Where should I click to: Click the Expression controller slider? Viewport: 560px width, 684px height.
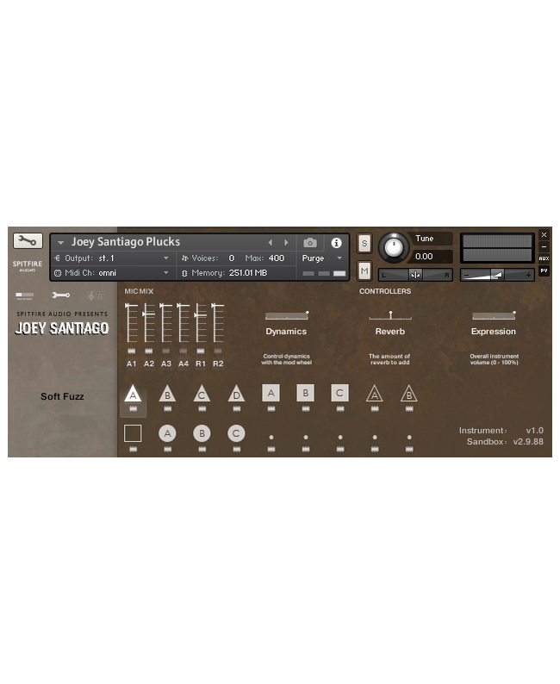click(494, 316)
